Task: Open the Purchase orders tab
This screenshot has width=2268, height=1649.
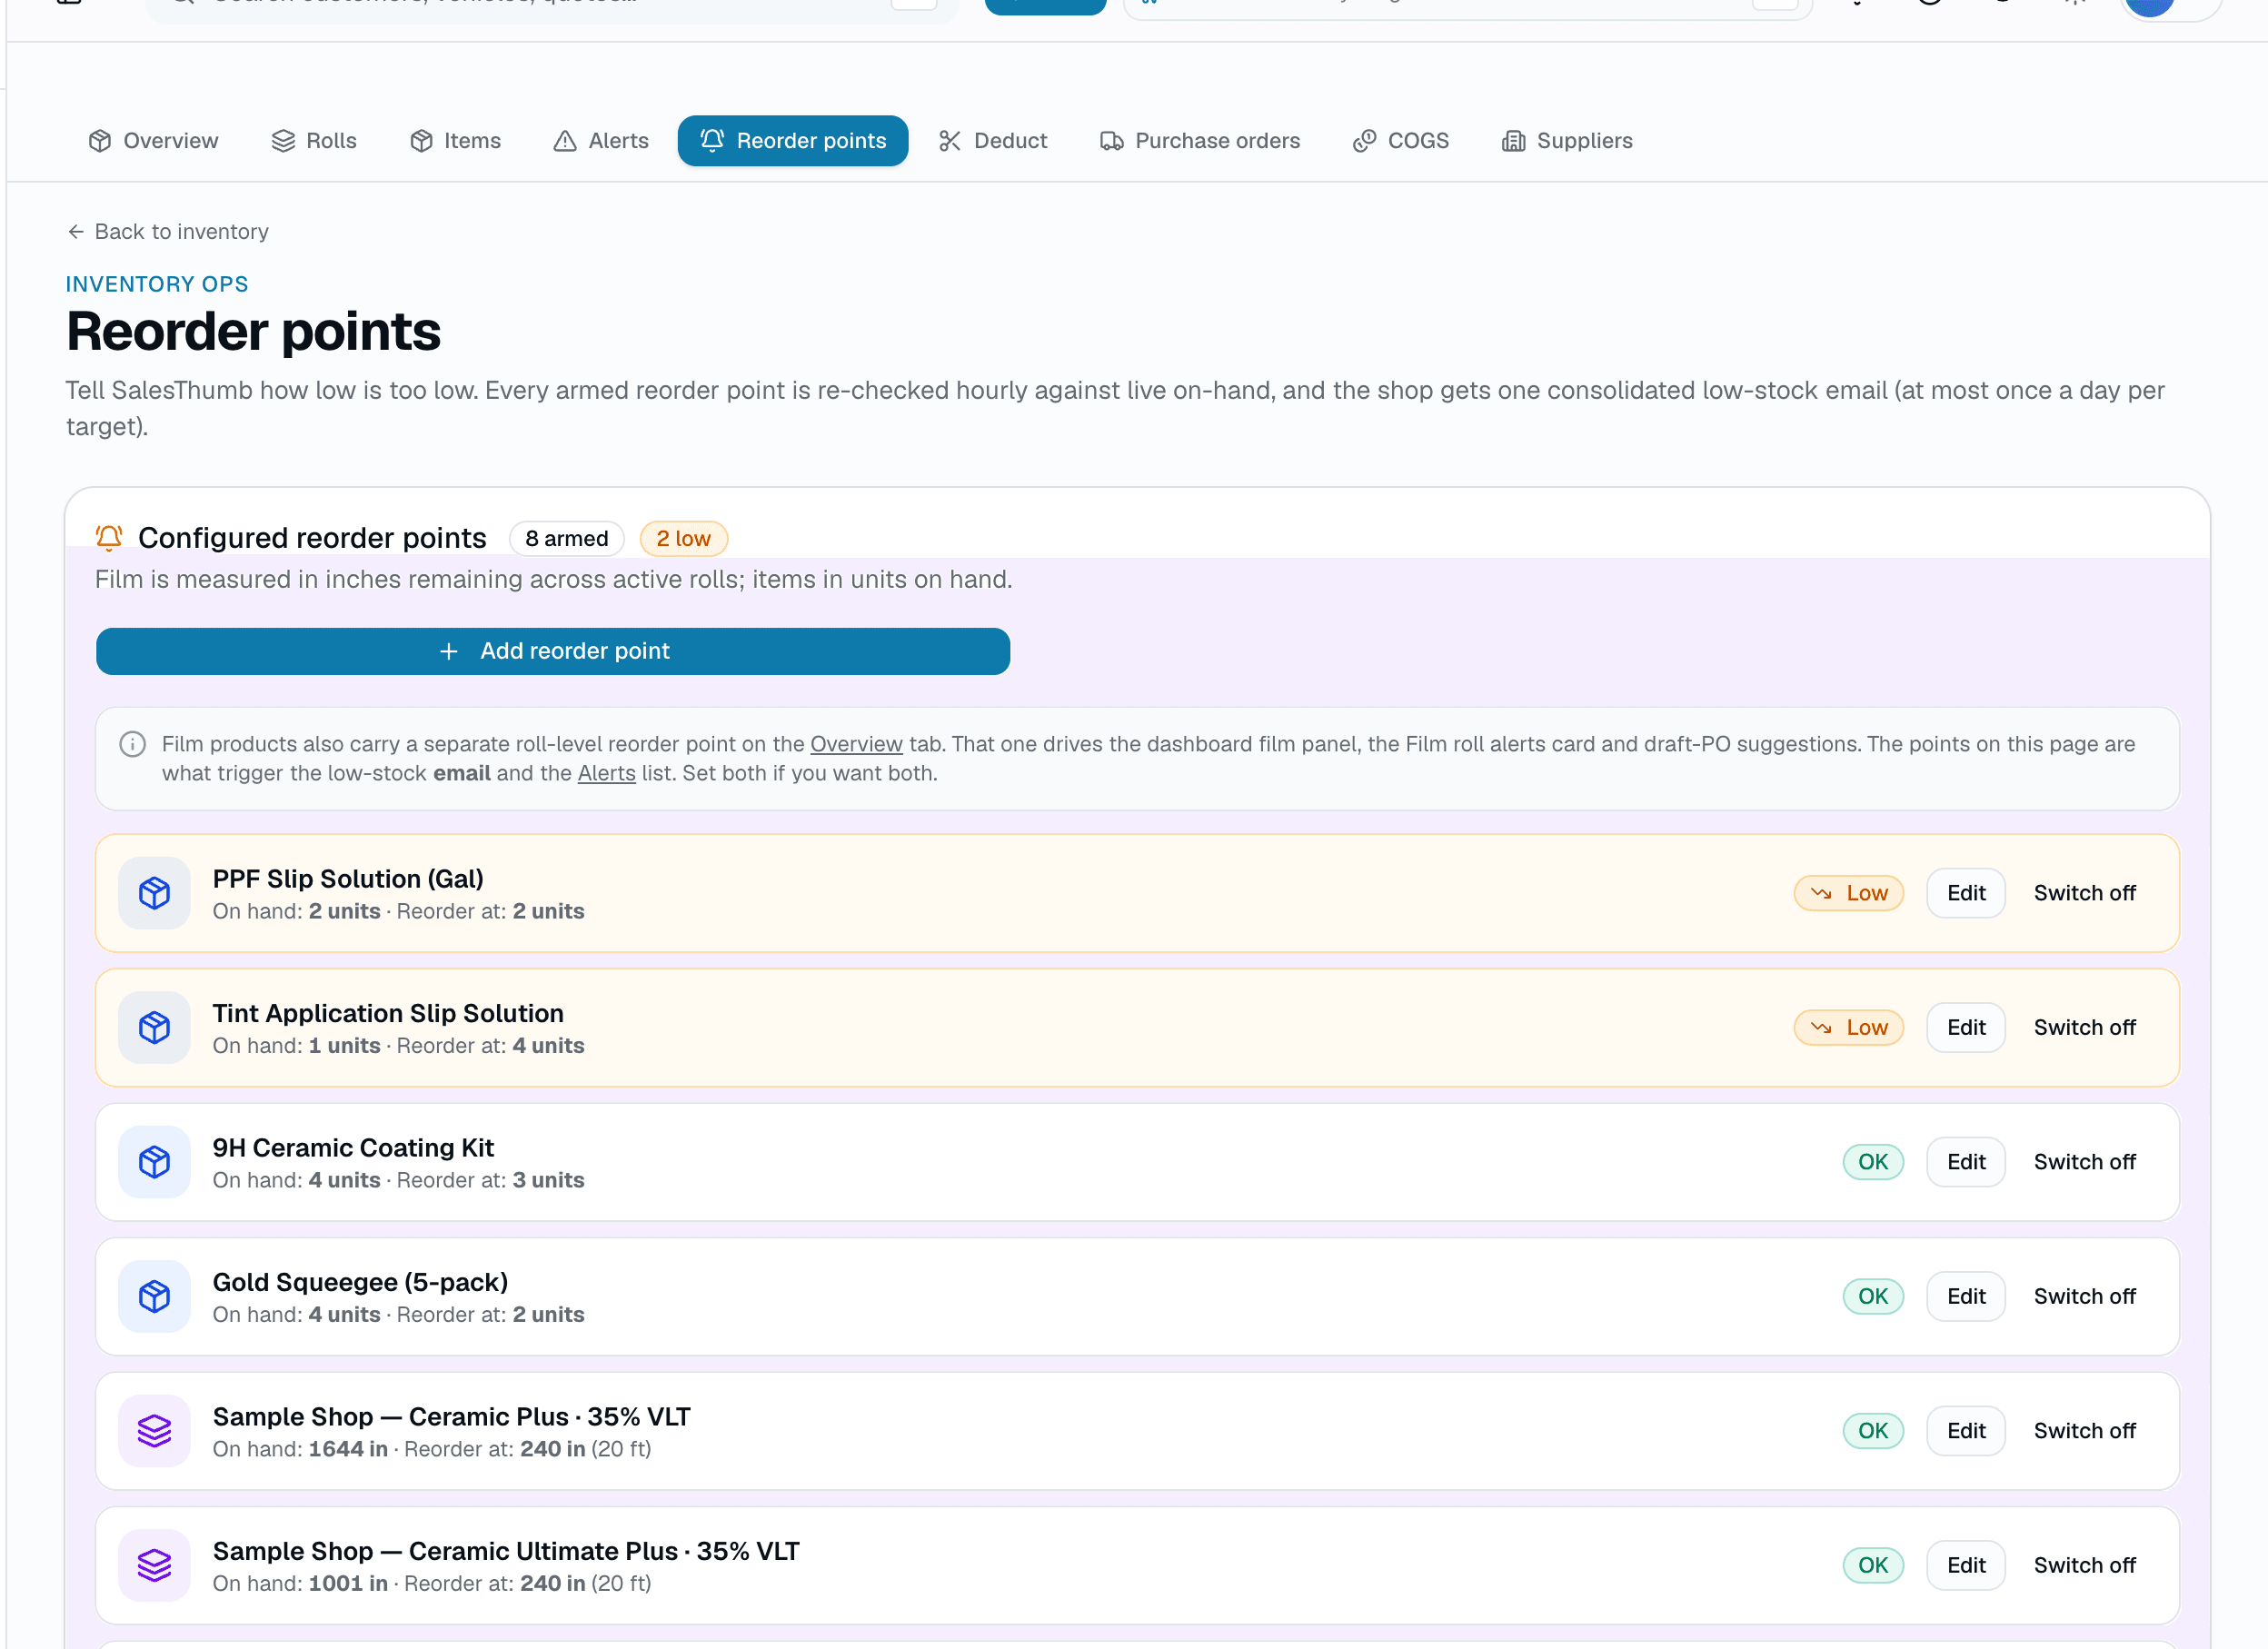Action: tap(1200, 141)
